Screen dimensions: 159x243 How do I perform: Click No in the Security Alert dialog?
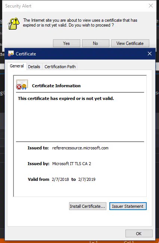click(96, 43)
